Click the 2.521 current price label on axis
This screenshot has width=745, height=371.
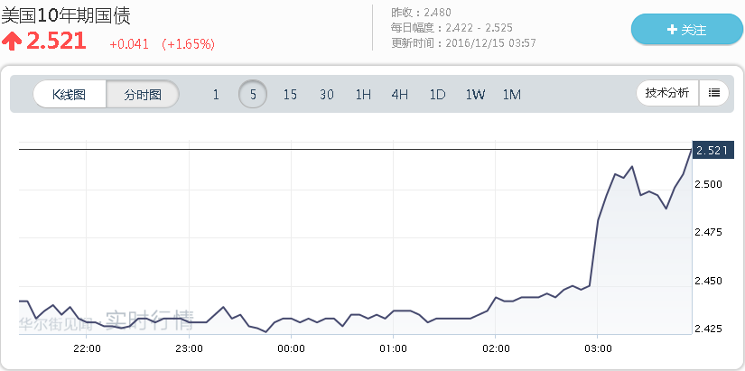pos(710,150)
